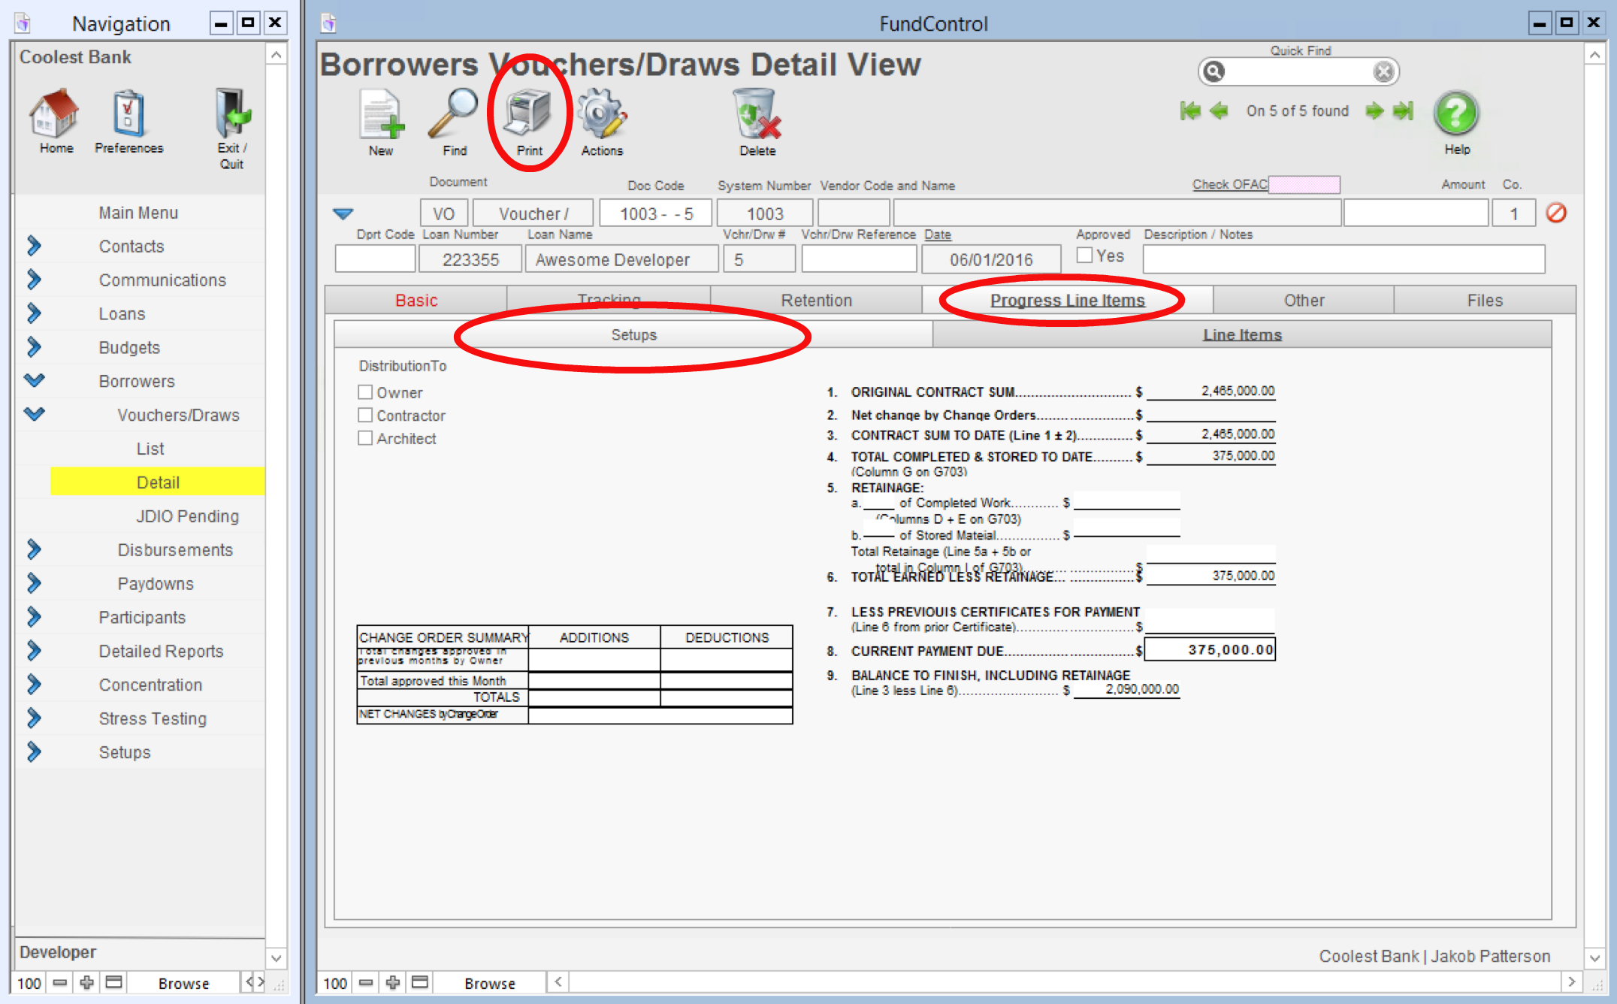Select the Line Items sub-tab
Viewport: 1617px width, 1004px height.
click(x=1242, y=334)
